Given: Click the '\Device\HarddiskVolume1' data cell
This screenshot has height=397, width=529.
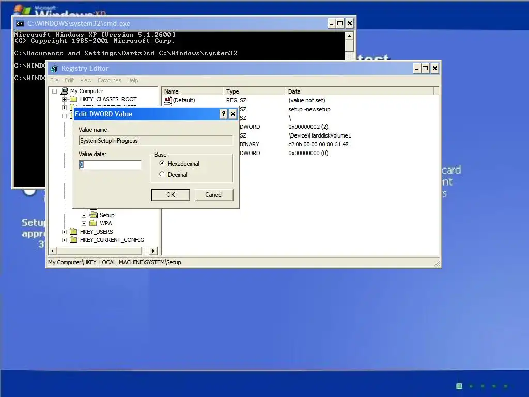Looking at the screenshot, I should [320, 135].
